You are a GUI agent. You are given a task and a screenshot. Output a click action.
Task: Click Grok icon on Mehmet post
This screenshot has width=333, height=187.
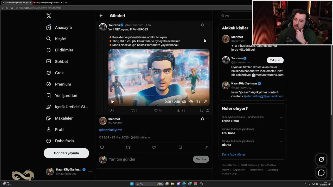point(202,119)
